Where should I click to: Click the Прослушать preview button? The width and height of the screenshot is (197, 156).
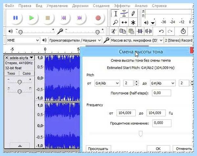pyautogui.click(x=98, y=149)
